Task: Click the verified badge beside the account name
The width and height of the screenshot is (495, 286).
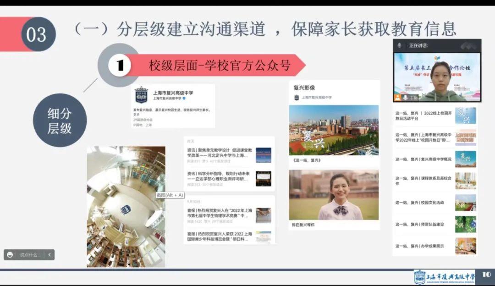Action: 184,99
